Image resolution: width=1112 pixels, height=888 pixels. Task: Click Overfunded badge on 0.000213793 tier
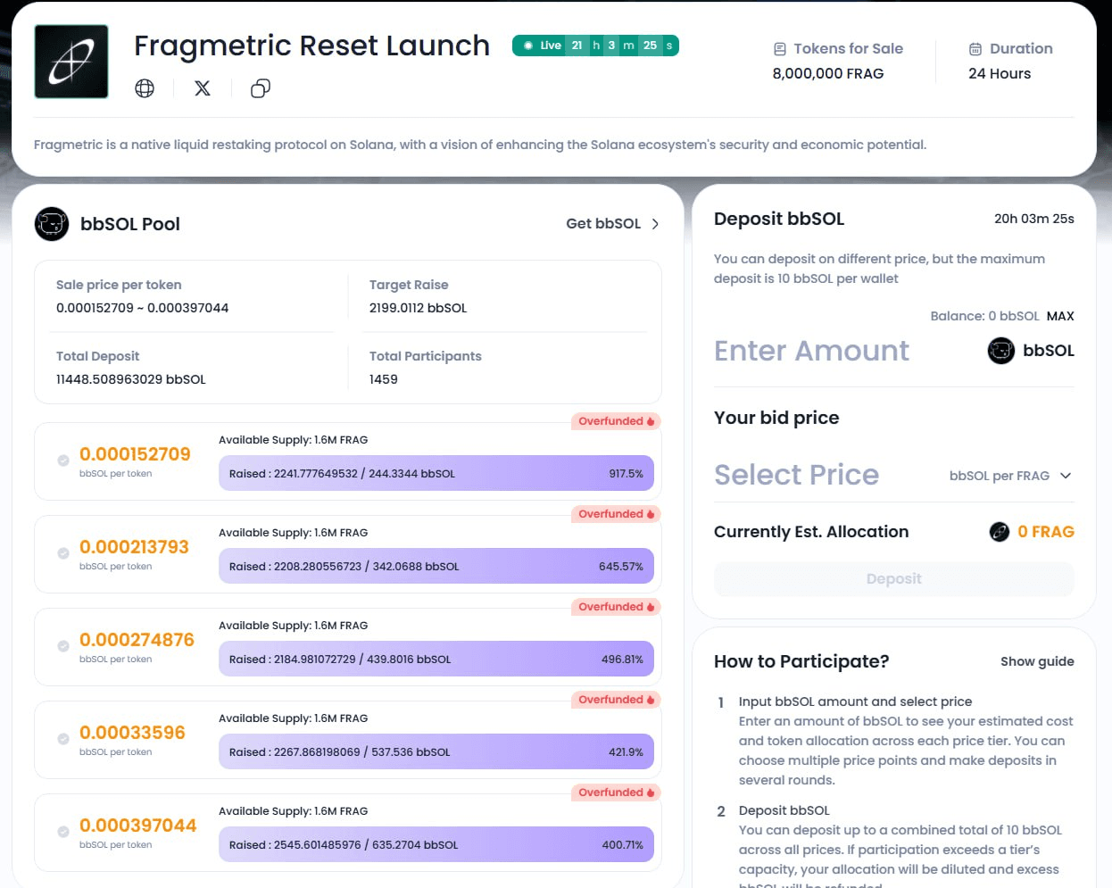coord(616,514)
